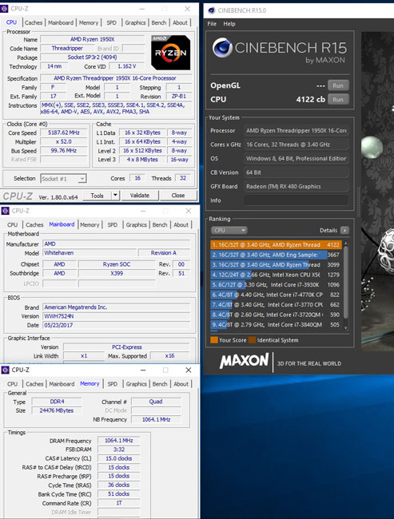This screenshot has width=394, height=519.
Task: Open the CPU ranking type dropdown
Action: pyautogui.click(x=229, y=230)
